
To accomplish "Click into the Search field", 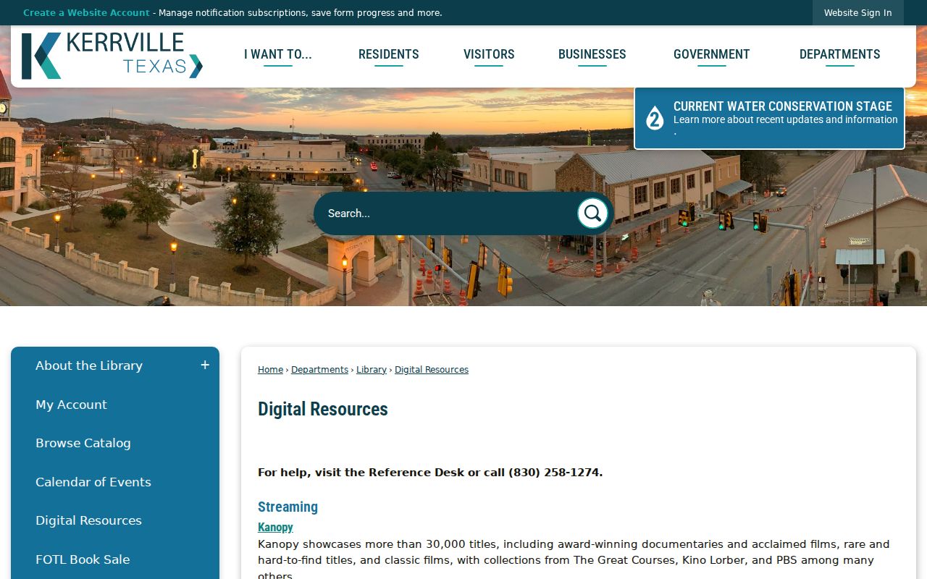I will (x=445, y=213).
